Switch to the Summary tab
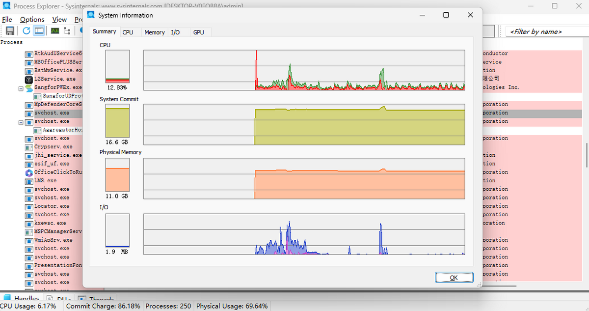This screenshot has height=311, width=589. (x=105, y=31)
